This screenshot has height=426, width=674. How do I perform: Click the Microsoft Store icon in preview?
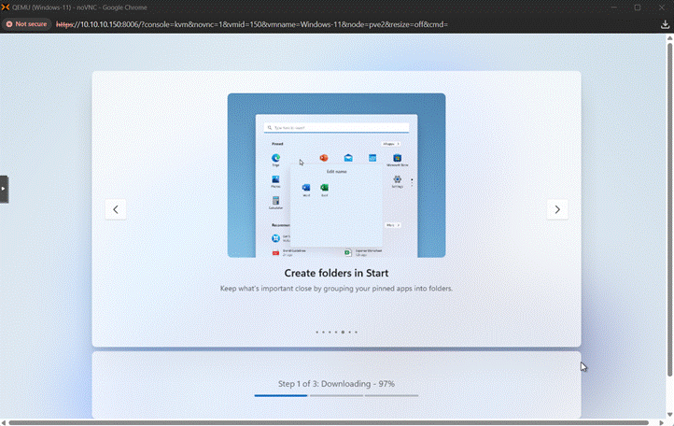[397, 159]
